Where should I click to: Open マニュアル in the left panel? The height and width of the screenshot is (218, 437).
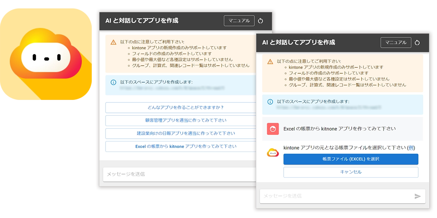click(x=239, y=21)
